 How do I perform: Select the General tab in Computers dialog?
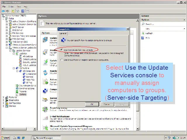[63, 33]
